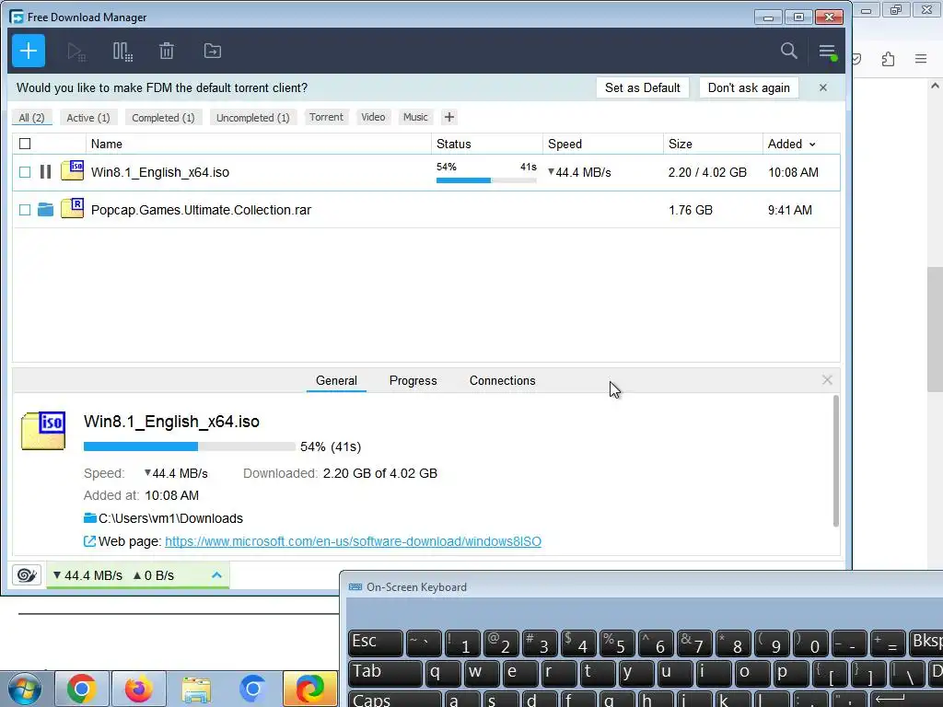Click the blue plus add download button
Screen dimensions: 943x707
(x=29, y=52)
